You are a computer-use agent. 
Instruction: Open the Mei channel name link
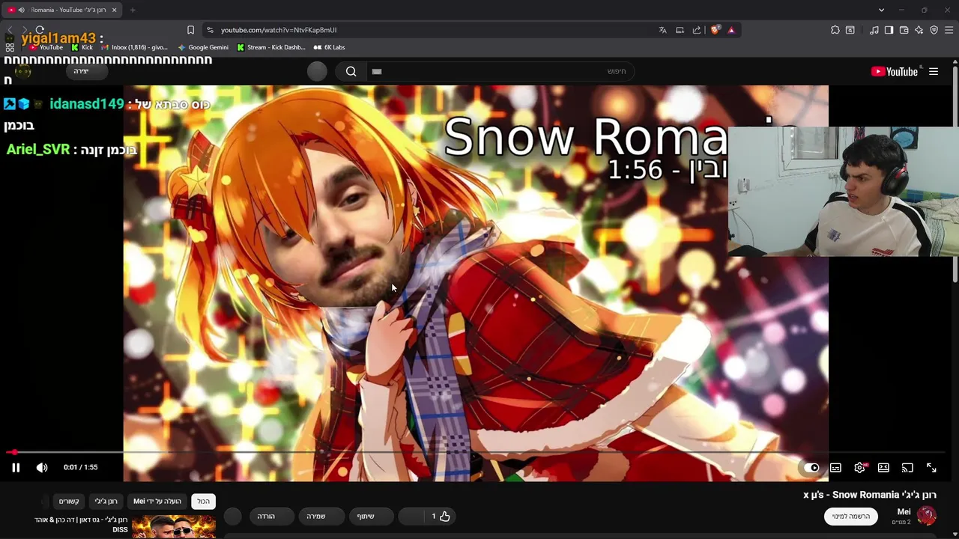click(904, 511)
